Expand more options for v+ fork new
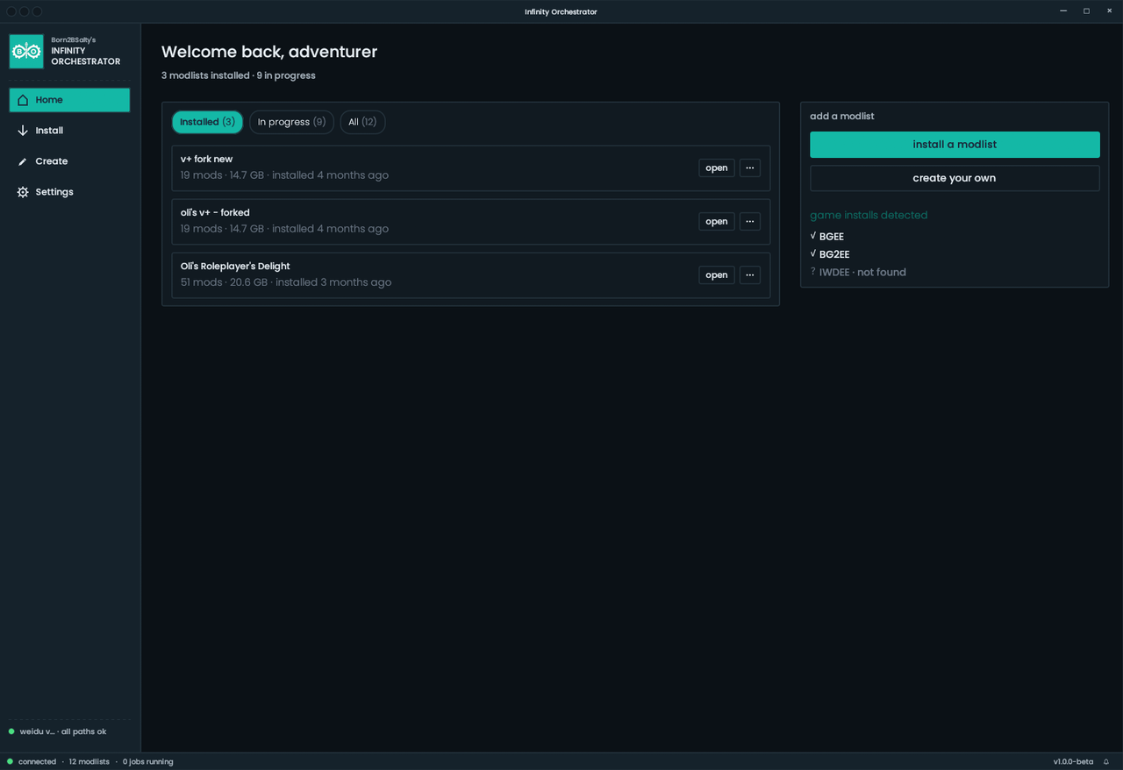 (x=750, y=168)
